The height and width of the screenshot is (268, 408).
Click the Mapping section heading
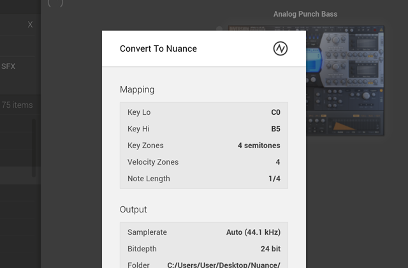click(137, 89)
